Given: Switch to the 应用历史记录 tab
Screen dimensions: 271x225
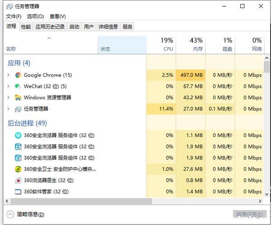Looking at the screenshot, I should coord(50,27).
